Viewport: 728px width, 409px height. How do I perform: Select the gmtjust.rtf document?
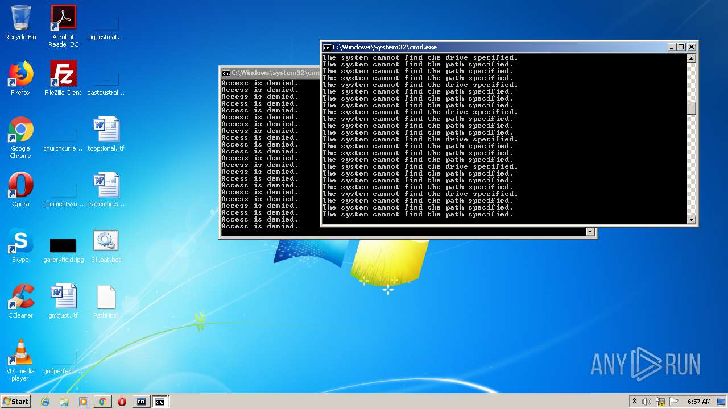(x=63, y=302)
